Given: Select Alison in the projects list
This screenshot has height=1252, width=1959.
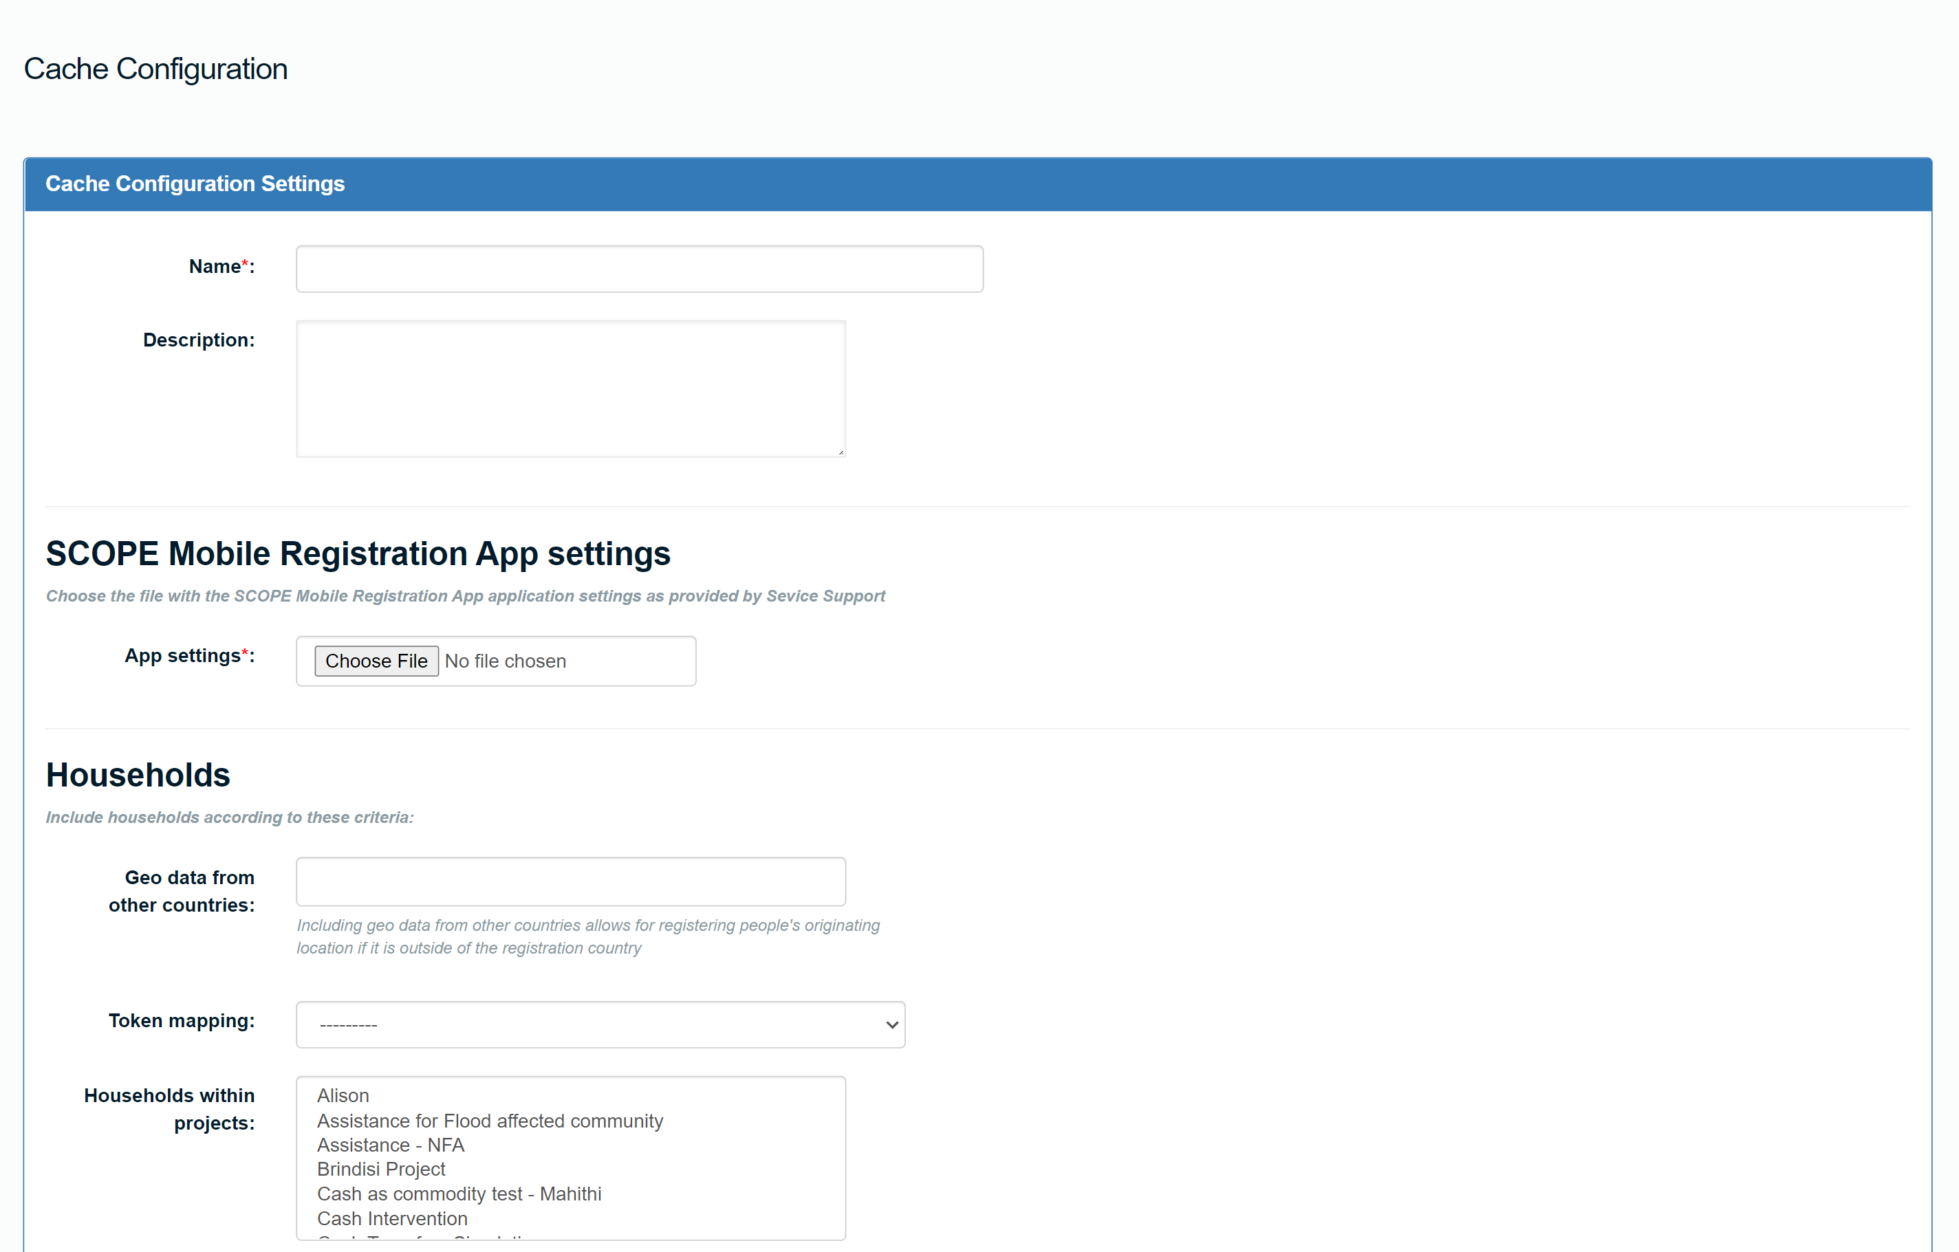Looking at the screenshot, I should point(343,1096).
